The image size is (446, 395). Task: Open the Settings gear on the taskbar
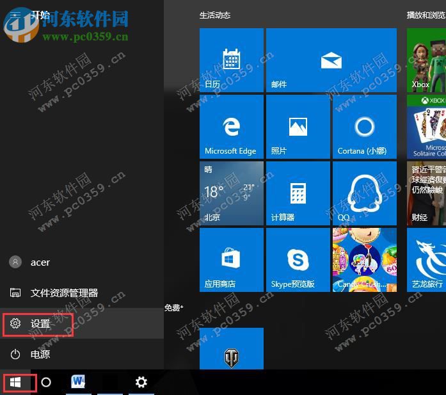(141, 382)
